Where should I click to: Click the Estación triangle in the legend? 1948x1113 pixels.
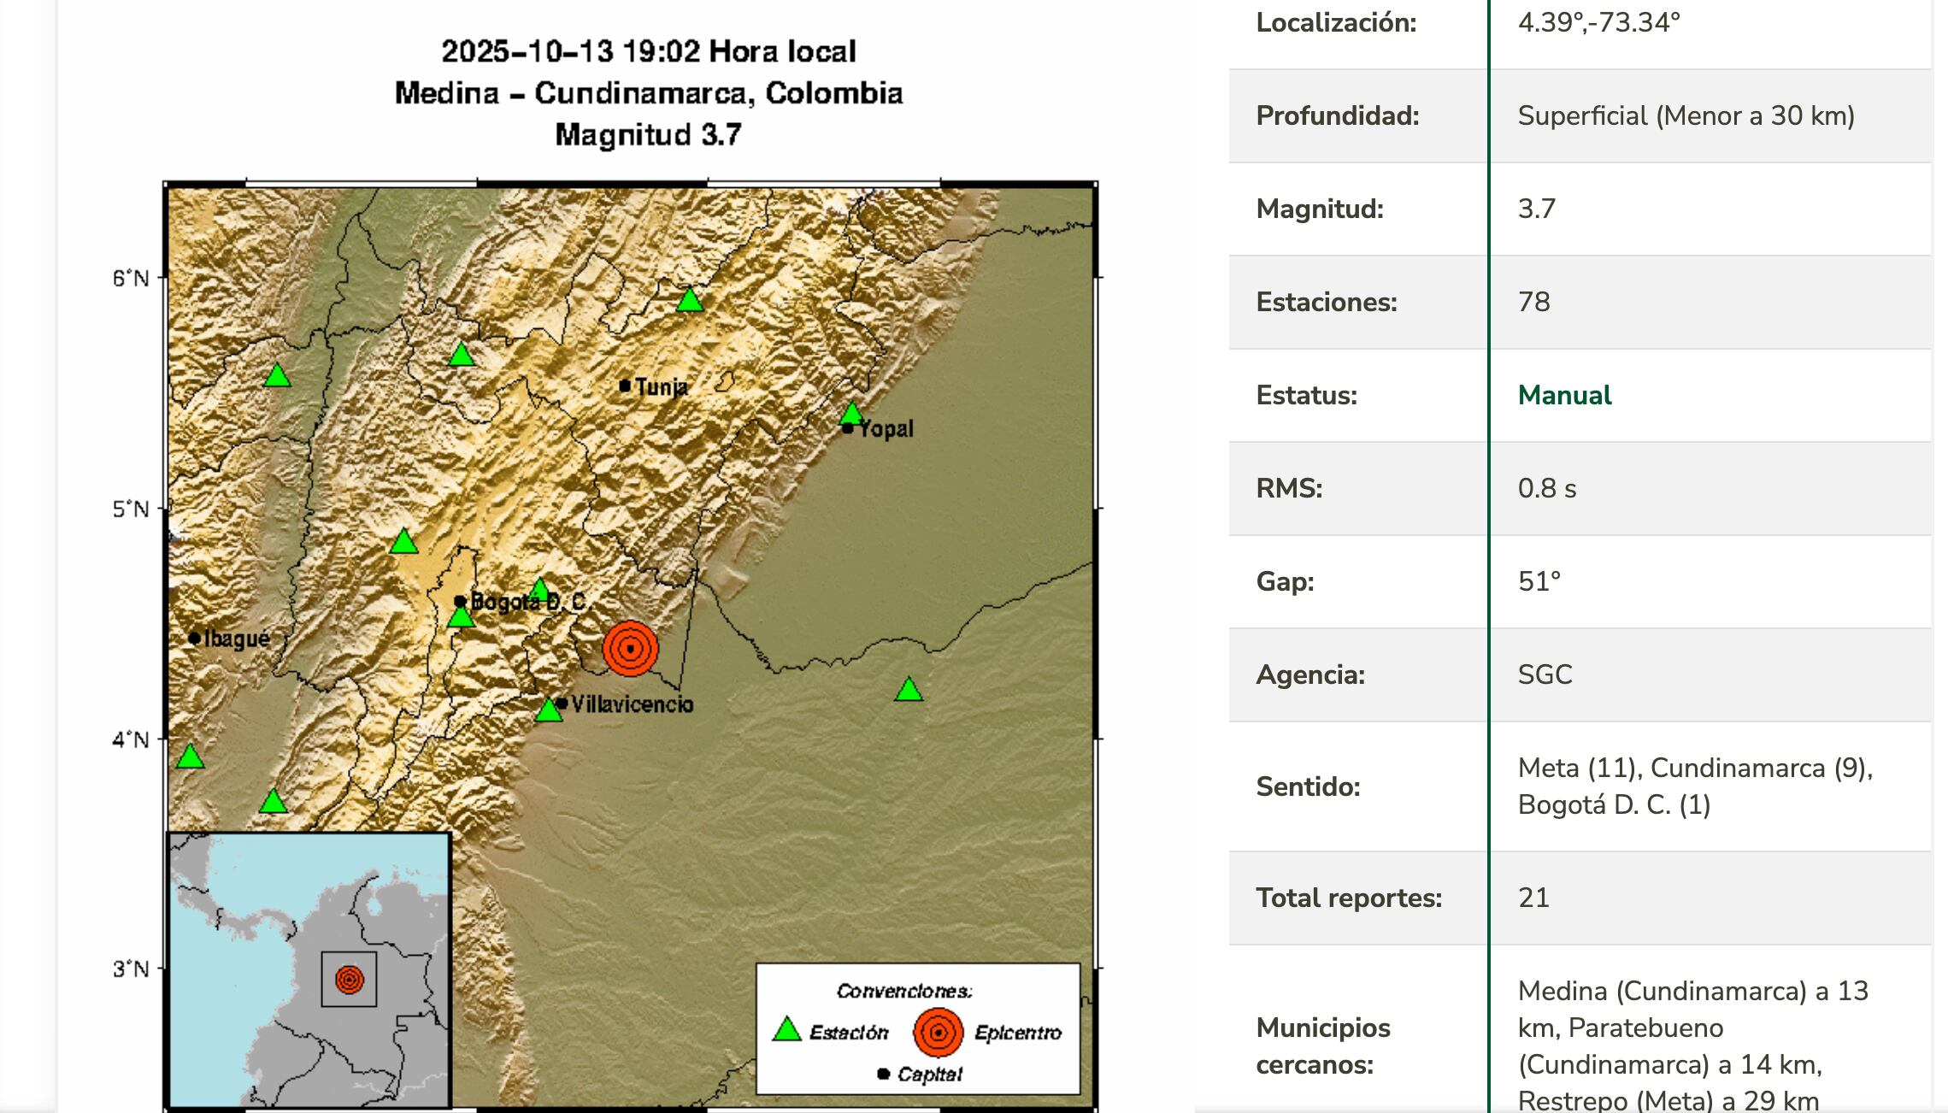pyautogui.click(x=786, y=1030)
